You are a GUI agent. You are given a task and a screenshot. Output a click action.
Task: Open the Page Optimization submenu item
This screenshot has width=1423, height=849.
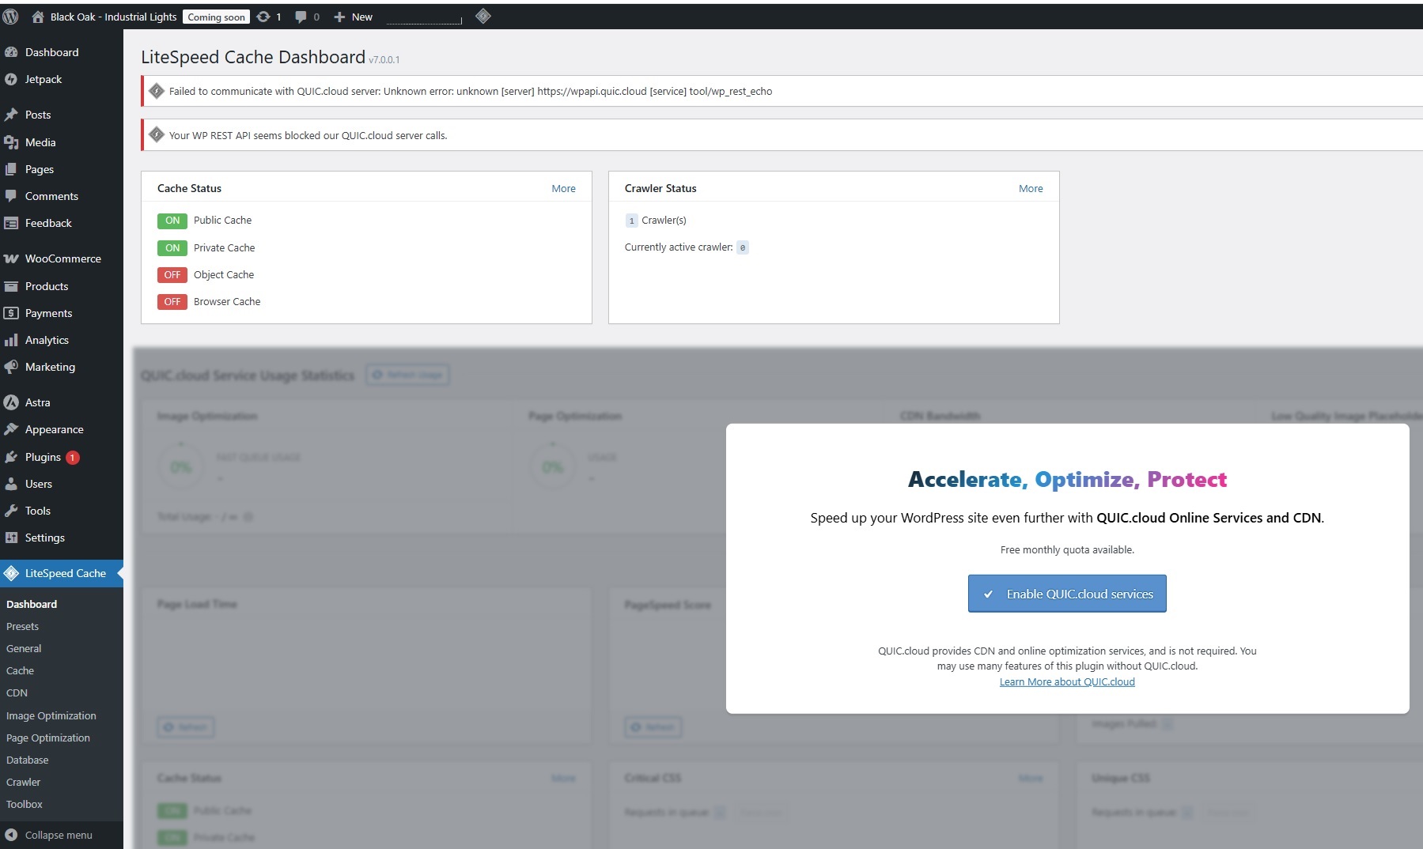(x=48, y=738)
